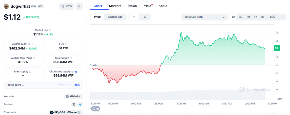290x115 pixels.
Task: Select 7D time range
Action: pos(241,17)
